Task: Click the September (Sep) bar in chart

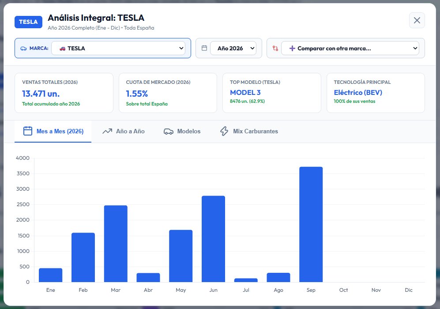Action: 311,225
